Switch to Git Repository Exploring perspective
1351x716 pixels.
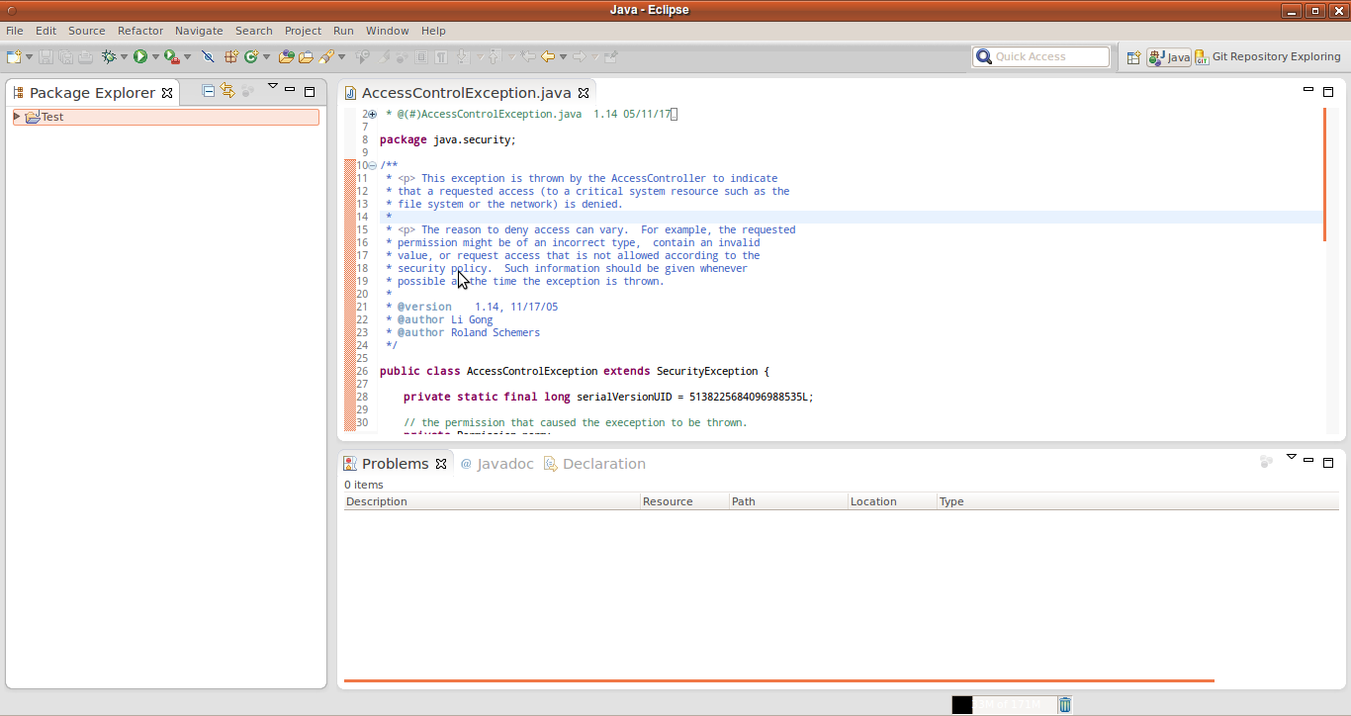1268,57
